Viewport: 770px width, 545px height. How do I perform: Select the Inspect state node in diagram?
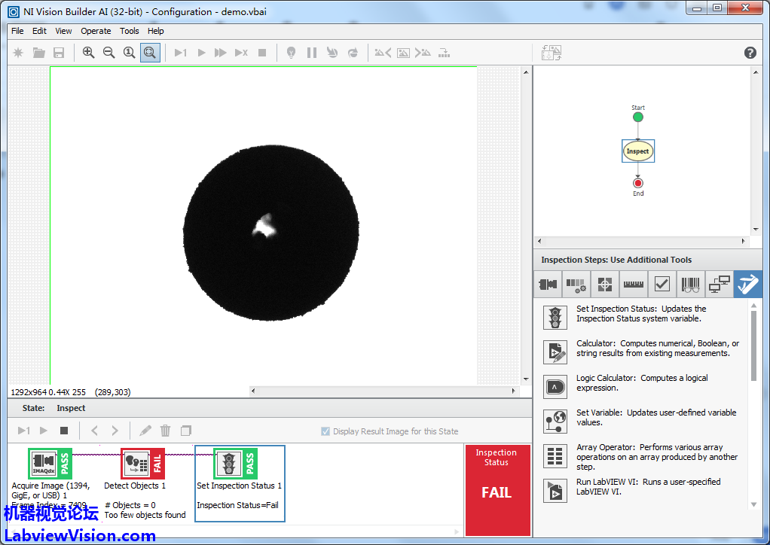[637, 151]
